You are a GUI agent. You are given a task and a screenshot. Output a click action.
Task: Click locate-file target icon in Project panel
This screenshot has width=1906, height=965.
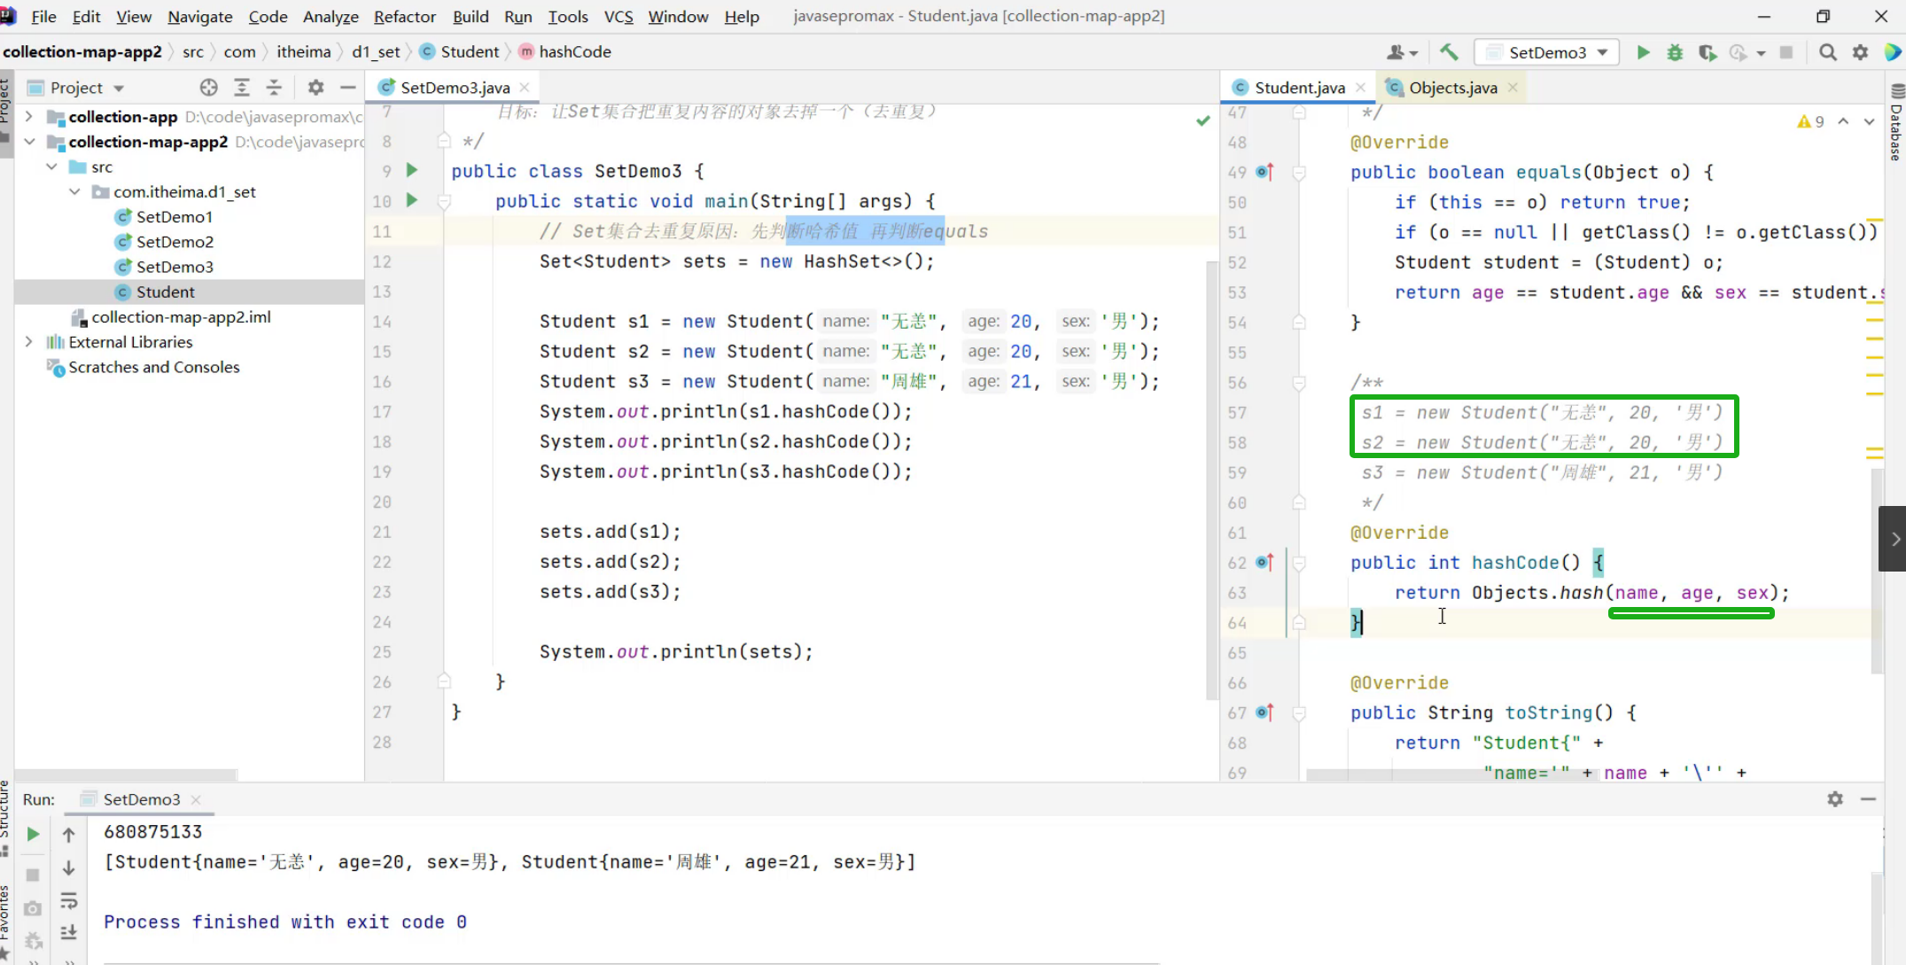[208, 87]
